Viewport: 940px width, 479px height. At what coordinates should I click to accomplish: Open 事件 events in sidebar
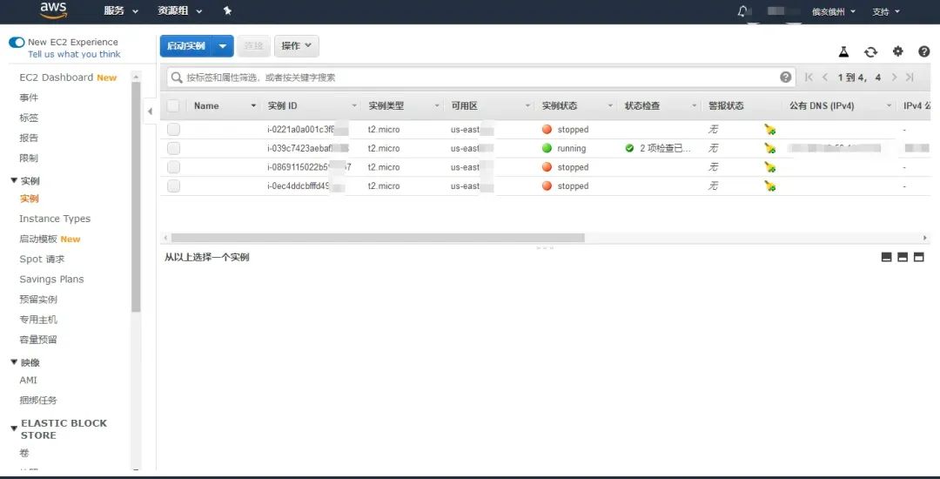(29, 98)
